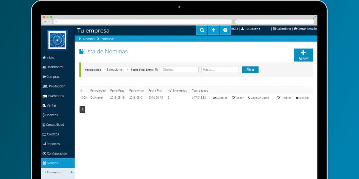Click Eliminar for payroll 1000

302,98
